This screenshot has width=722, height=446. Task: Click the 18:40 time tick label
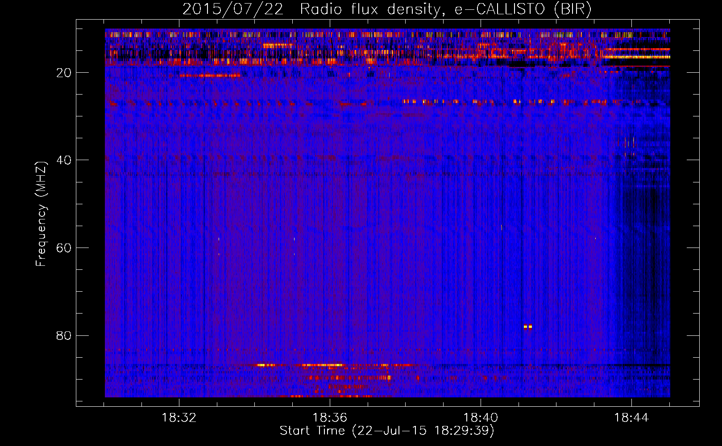[481, 418]
